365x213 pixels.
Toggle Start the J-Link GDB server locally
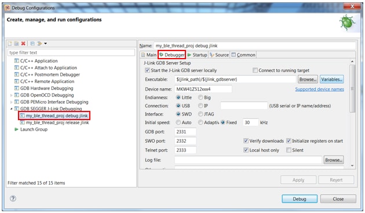[x=147, y=70]
